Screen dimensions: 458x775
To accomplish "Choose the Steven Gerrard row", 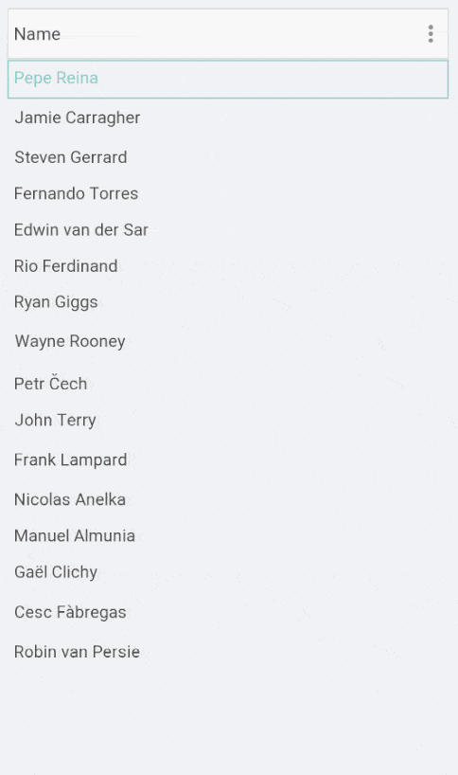I will click(x=228, y=157).
